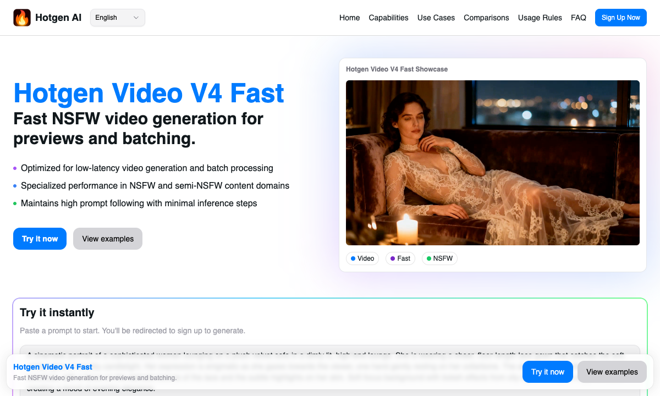The width and height of the screenshot is (660, 396).
Task: Click the blue bullet beside NSFW content feature
Action: (x=14, y=186)
